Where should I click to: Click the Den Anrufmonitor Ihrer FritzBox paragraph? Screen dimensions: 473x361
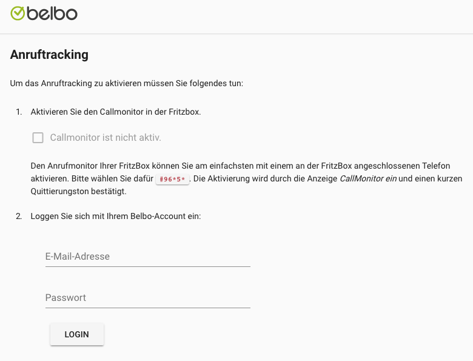(x=246, y=179)
